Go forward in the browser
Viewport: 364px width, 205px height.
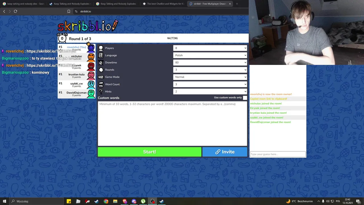click(9, 11)
